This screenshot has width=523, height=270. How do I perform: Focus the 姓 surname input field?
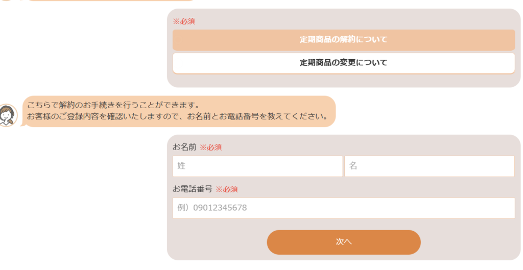(x=257, y=166)
